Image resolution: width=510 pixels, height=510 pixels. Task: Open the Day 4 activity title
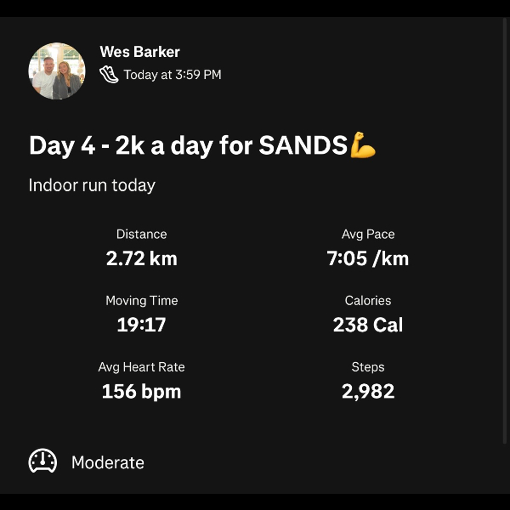click(189, 145)
